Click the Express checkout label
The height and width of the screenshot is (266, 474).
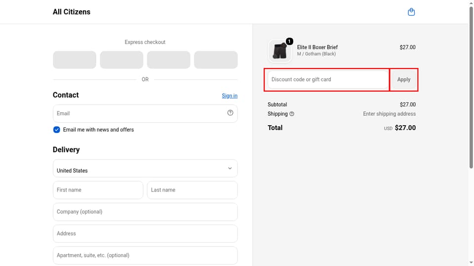click(145, 42)
